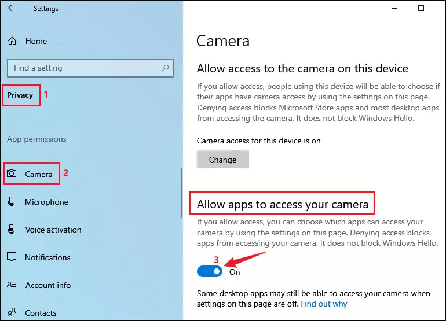The image size is (446, 321).
Task: Open Account info via its icon
Action: [x=12, y=285]
